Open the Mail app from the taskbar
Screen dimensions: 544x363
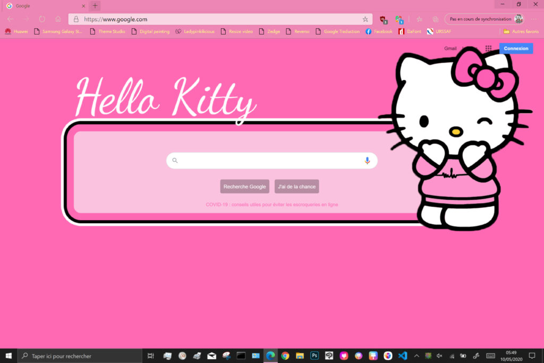[x=211, y=356]
